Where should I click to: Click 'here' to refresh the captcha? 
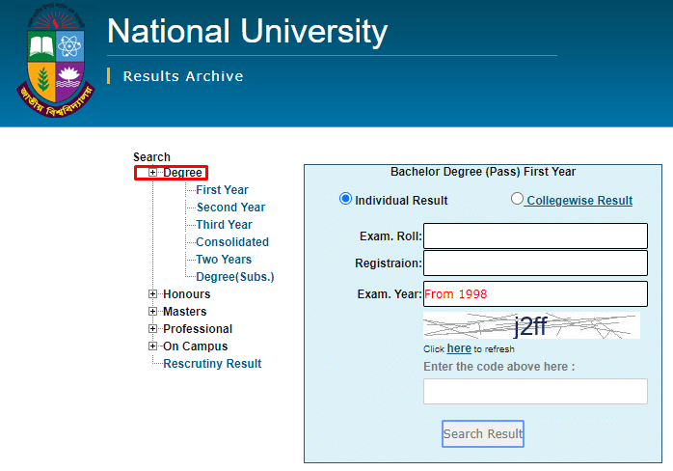(x=459, y=348)
